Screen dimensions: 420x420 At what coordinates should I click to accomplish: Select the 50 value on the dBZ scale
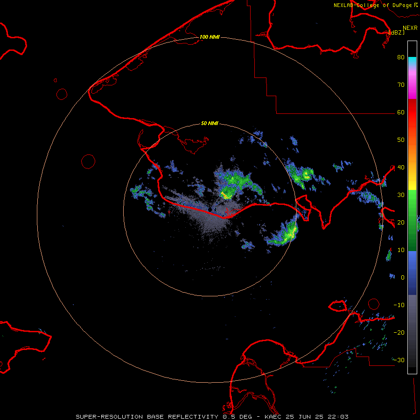pos(401,140)
